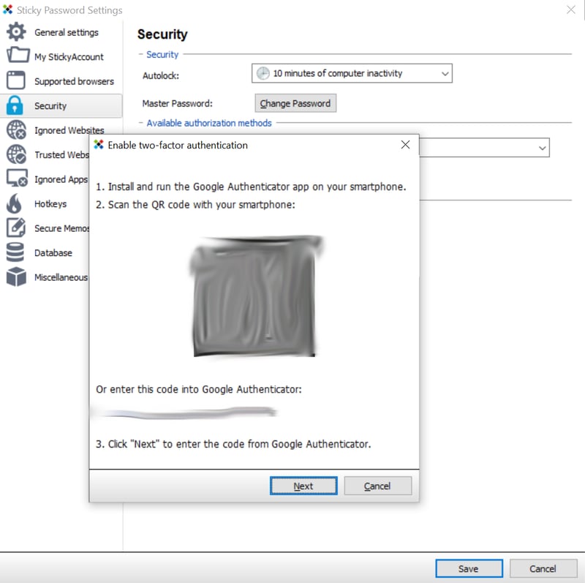This screenshot has height=583, width=585.
Task: Select the Security section label
Action: (50, 105)
